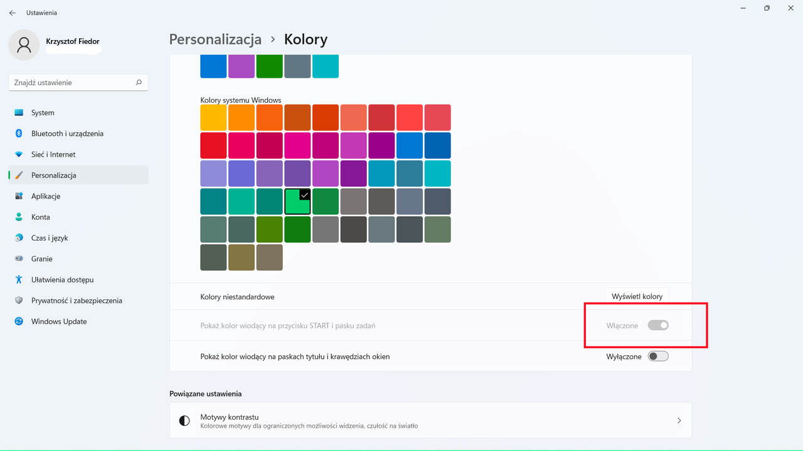Enable accent color on title bars toggle
803x451 pixels.
coord(658,356)
